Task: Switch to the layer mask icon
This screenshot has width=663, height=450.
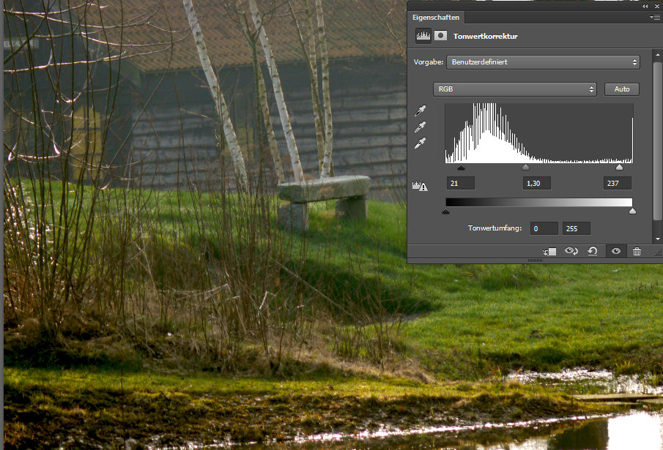Action: click(440, 35)
